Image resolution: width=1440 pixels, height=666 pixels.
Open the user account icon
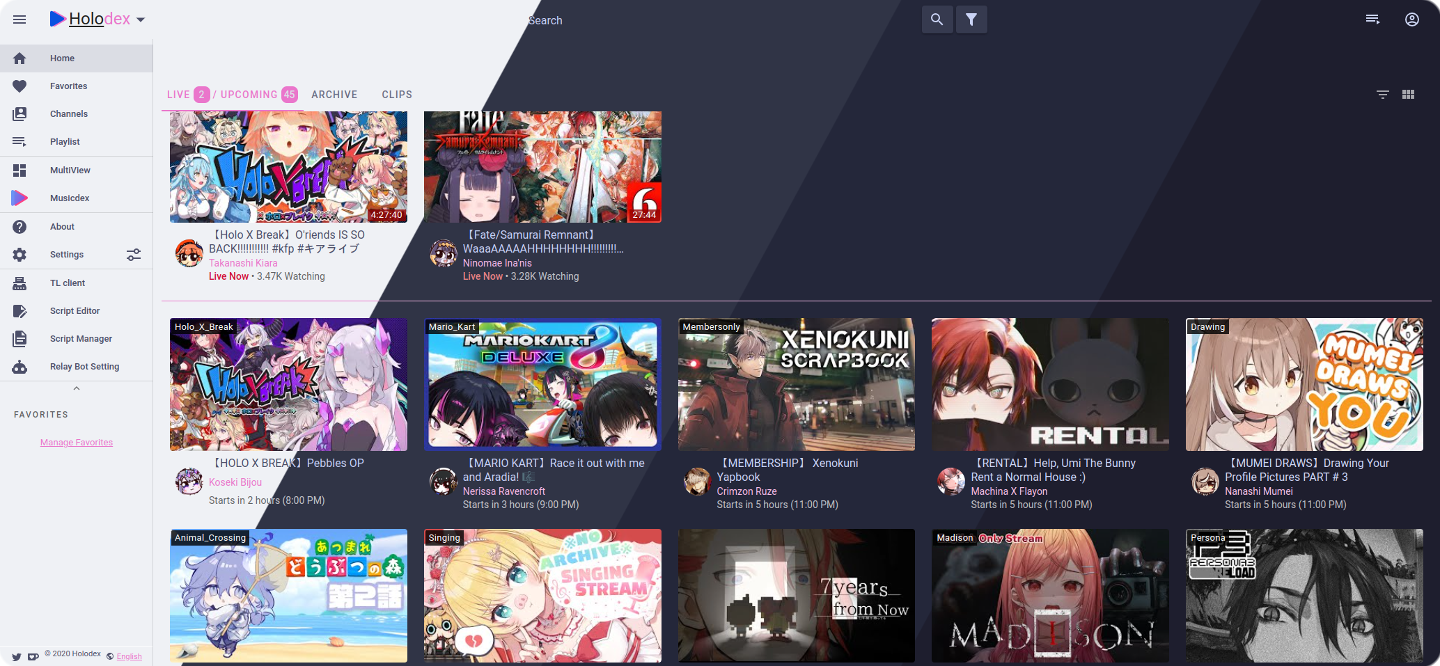[x=1412, y=19]
